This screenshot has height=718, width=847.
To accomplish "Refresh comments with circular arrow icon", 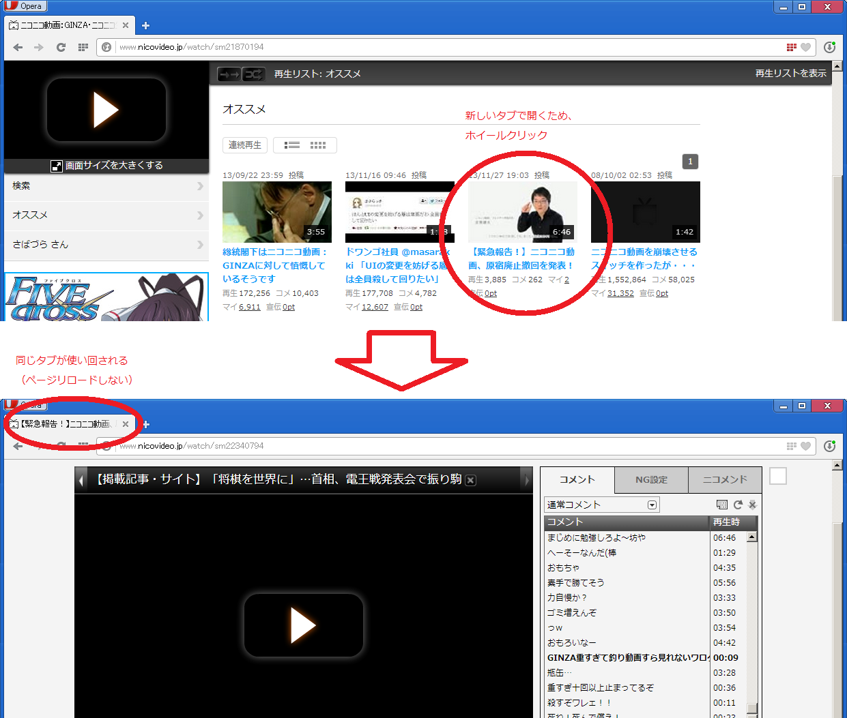I will tap(738, 505).
